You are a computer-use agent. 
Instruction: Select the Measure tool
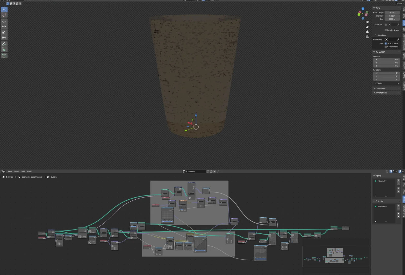[4, 50]
